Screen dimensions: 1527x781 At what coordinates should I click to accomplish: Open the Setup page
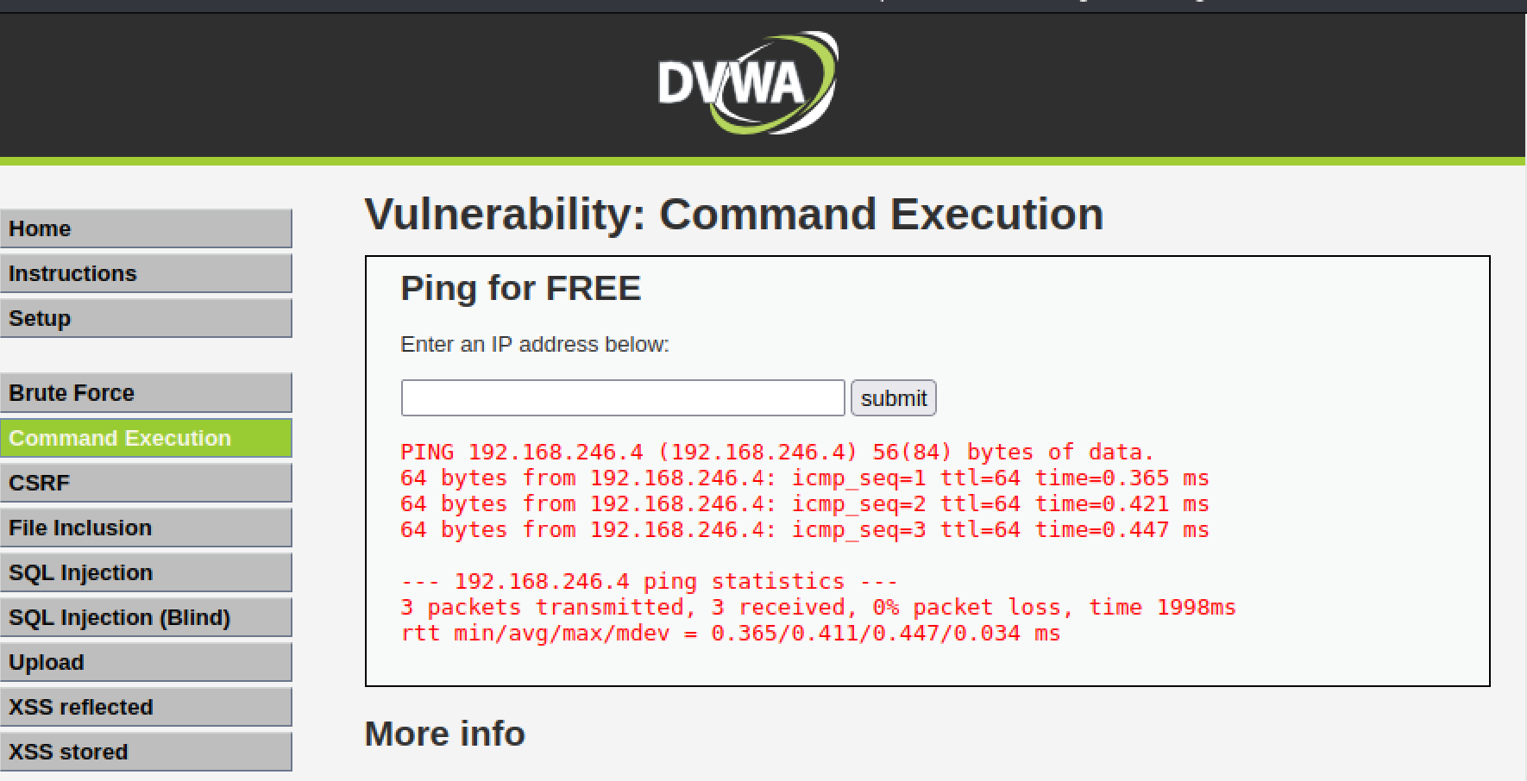[145, 318]
